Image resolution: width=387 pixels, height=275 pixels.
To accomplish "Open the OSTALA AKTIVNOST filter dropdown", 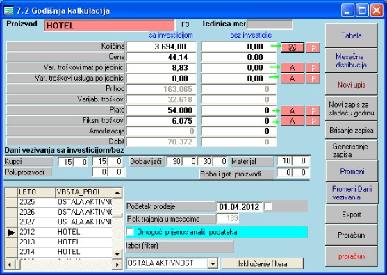I will click(213, 264).
